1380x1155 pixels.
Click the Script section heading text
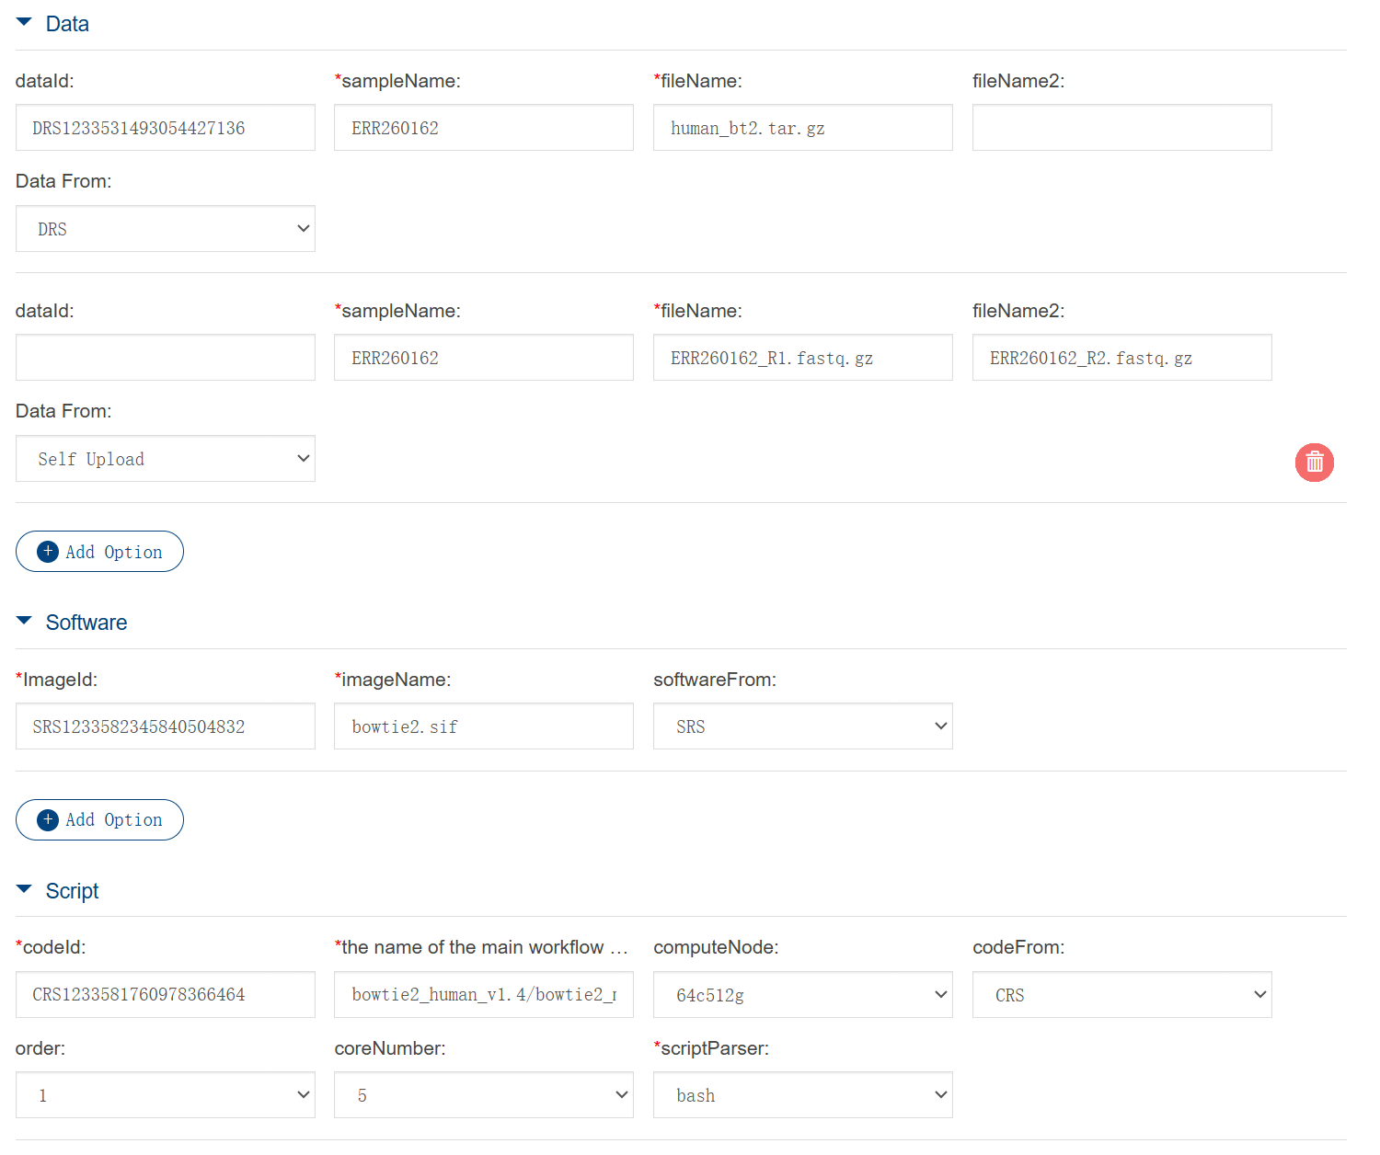[73, 891]
